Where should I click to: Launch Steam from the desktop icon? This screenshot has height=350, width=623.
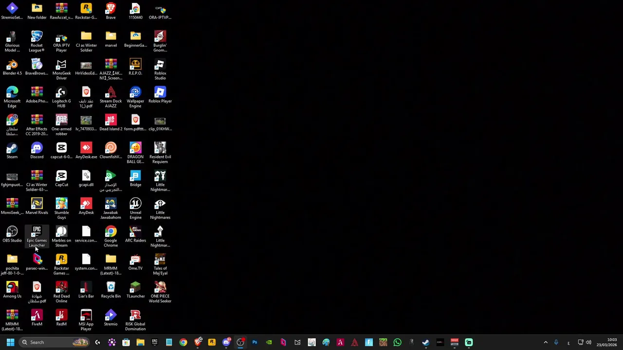12,151
